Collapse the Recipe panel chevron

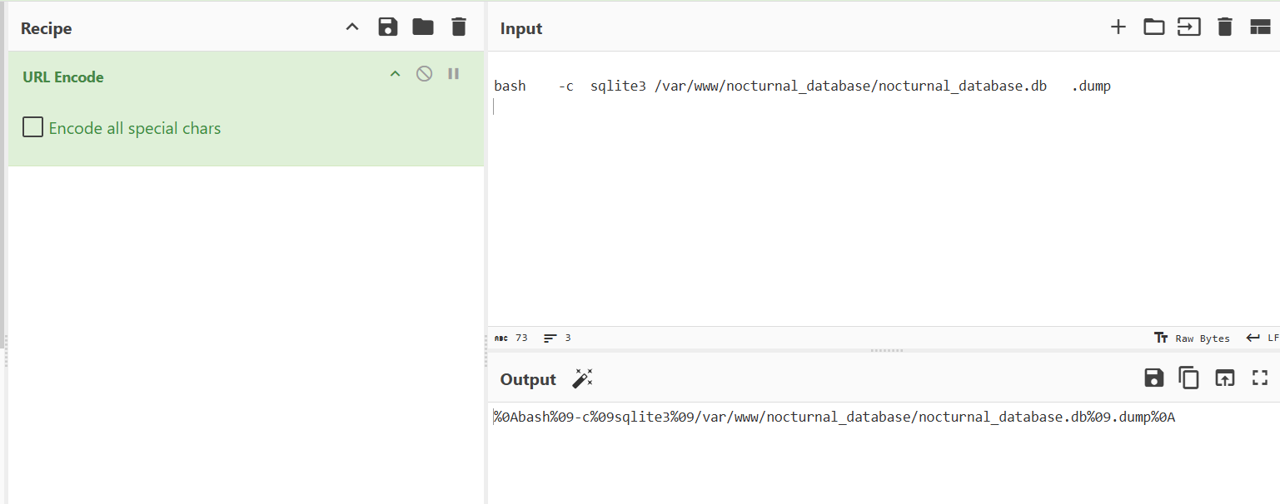352,27
